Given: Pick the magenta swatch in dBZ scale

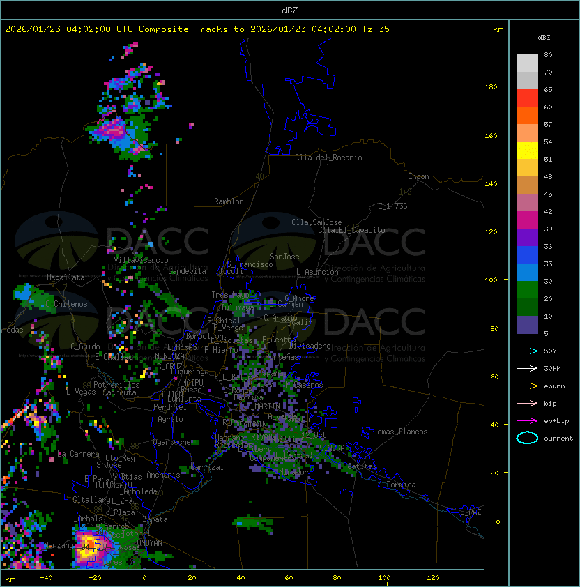Looking at the screenshot, I should 527,220.
